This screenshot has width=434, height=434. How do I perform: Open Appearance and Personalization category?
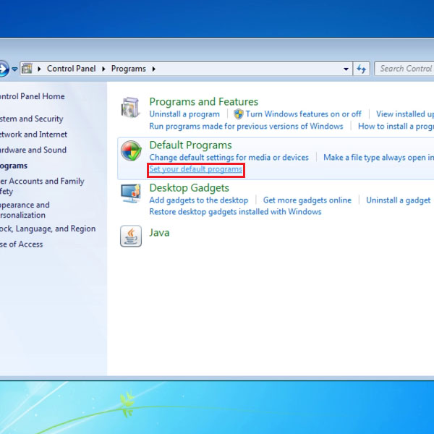pos(25,210)
